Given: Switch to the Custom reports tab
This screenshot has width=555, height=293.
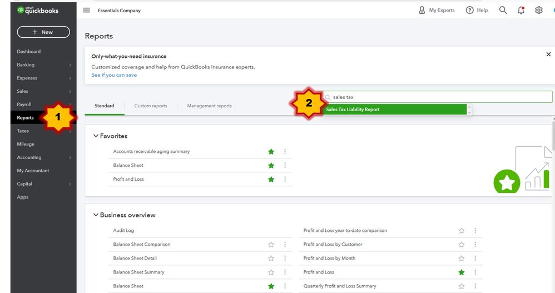Looking at the screenshot, I should (151, 106).
